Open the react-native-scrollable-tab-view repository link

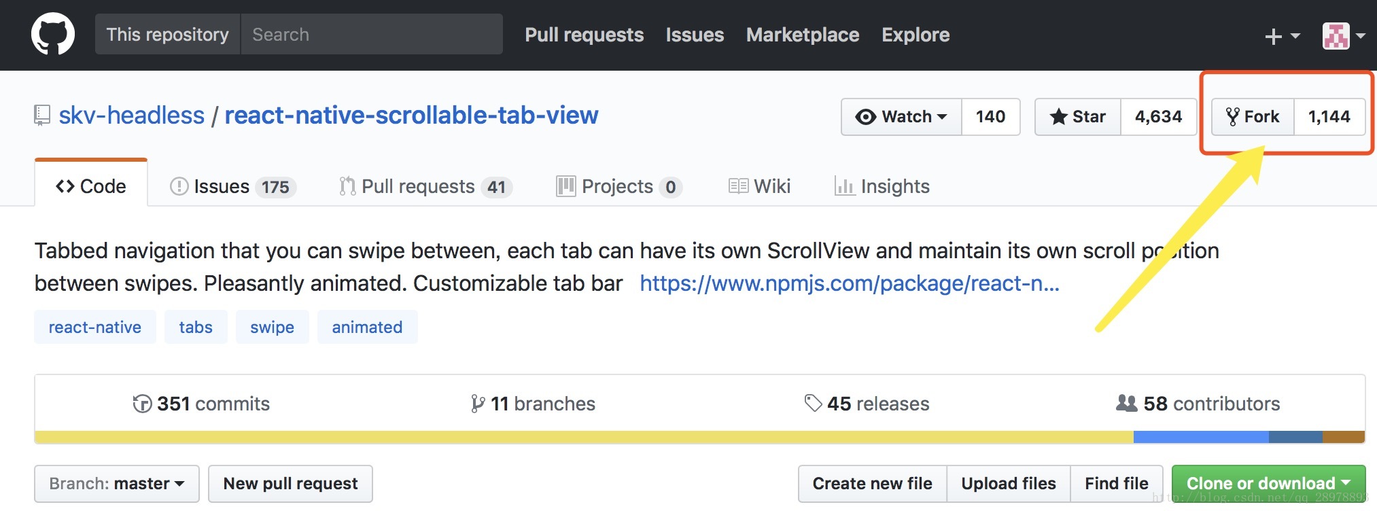click(x=412, y=116)
